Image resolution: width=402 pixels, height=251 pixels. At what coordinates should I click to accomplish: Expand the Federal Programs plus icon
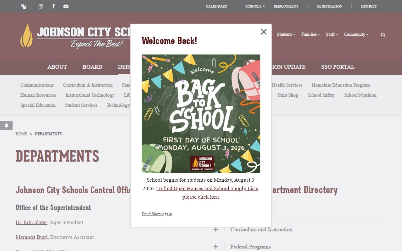point(216,247)
